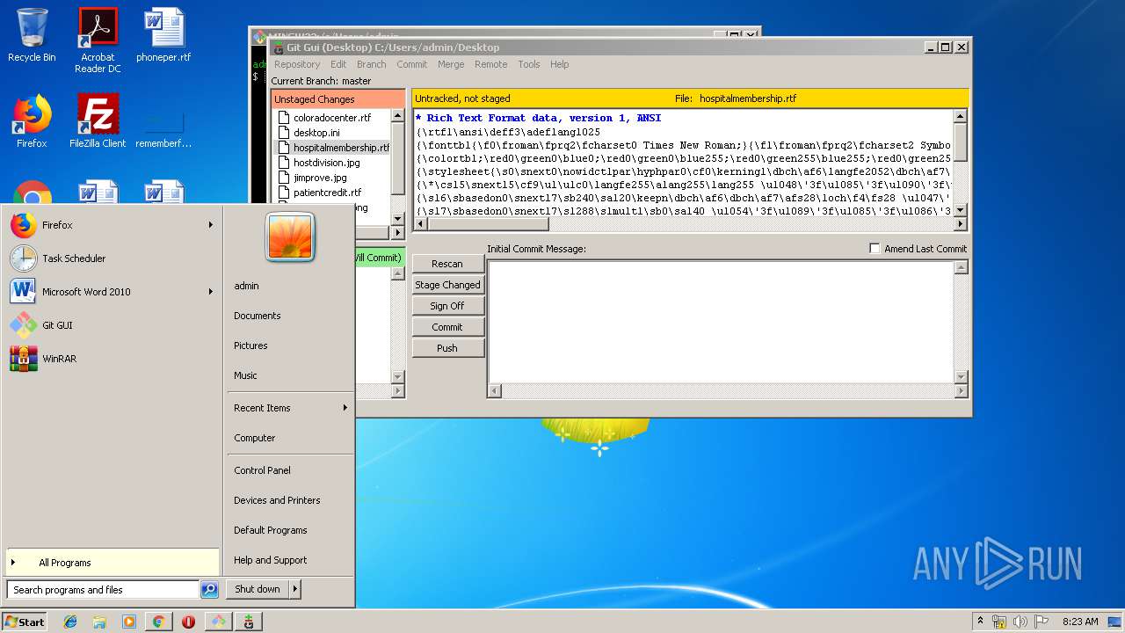Image resolution: width=1125 pixels, height=633 pixels.
Task: Select patientcredit.rtf in Unstaged Changes
Action: pyautogui.click(x=327, y=193)
